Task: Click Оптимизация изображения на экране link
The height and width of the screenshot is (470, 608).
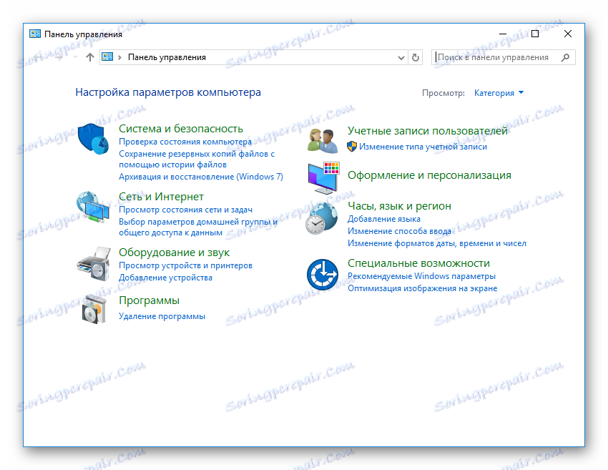Action: click(422, 288)
